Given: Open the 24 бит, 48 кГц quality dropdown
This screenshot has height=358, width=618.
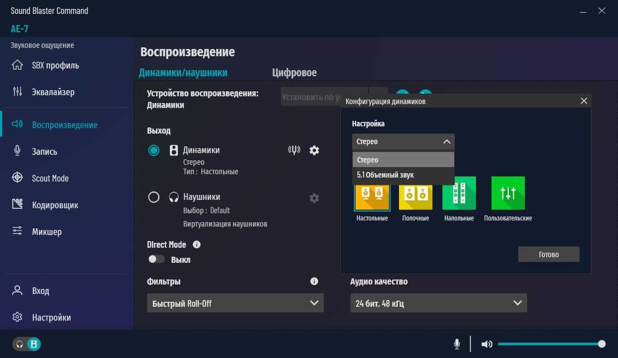Looking at the screenshot, I should (438, 303).
